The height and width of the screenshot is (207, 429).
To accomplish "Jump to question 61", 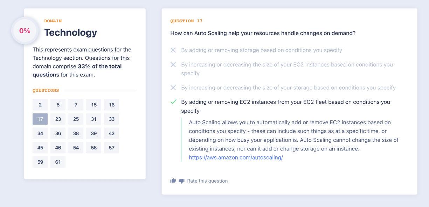I will pos(58,162).
